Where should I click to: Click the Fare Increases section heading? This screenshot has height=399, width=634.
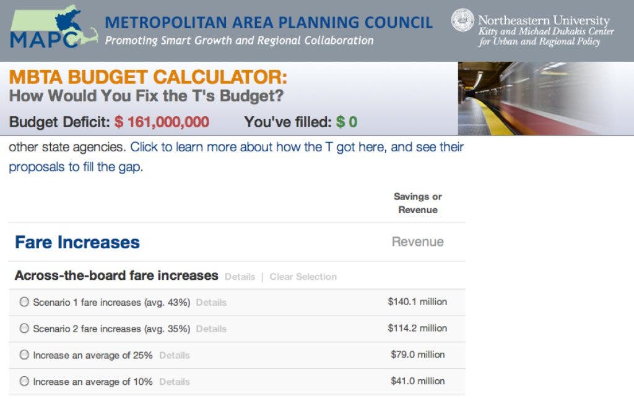pos(77,242)
